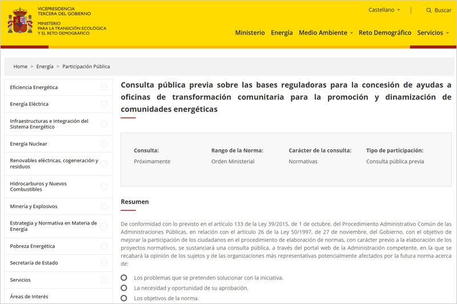Click the search magnifier icon
Image resolution: width=457 pixels, height=304 pixels.
[429, 10]
